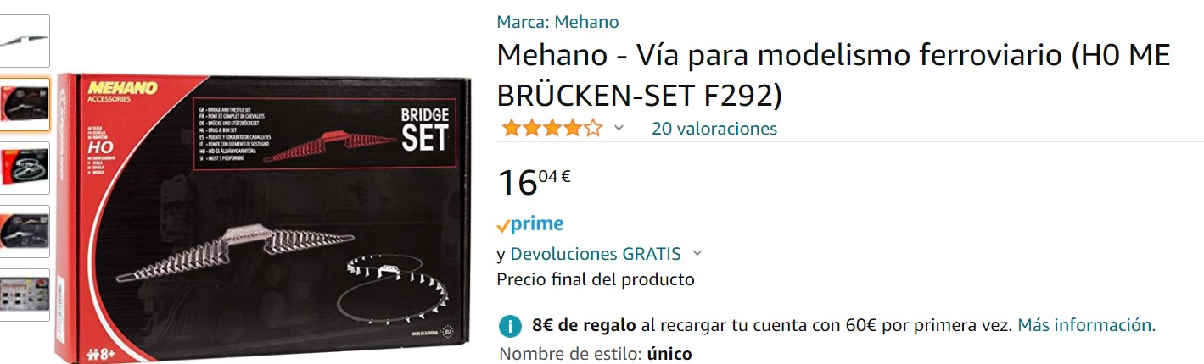Click the 16,04 € price
The image size is (1204, 364).
coord(534,182)
